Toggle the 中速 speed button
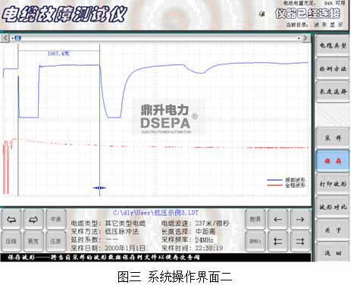Viewport: 351px width, 285px height. coord(55,220)
